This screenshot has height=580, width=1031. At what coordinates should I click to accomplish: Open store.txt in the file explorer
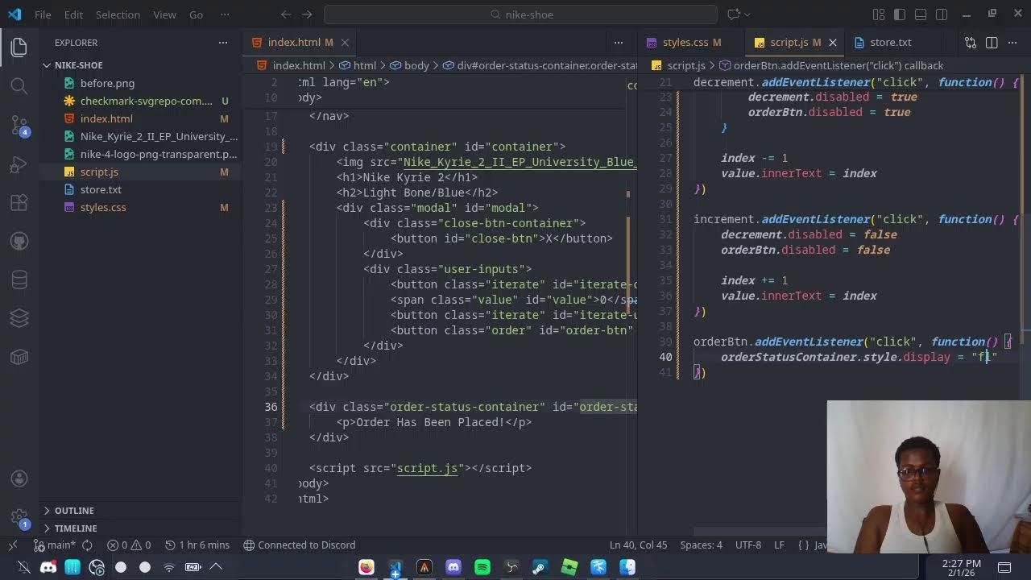(x=101, y=189)
